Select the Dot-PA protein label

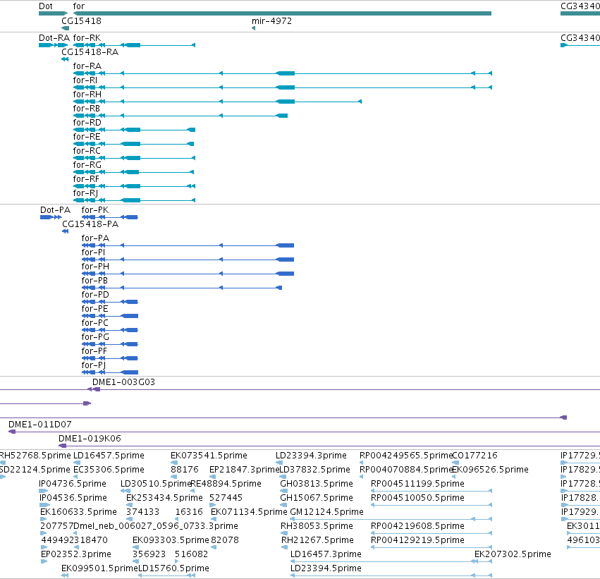pyautogui.click(x=55, y=210)
